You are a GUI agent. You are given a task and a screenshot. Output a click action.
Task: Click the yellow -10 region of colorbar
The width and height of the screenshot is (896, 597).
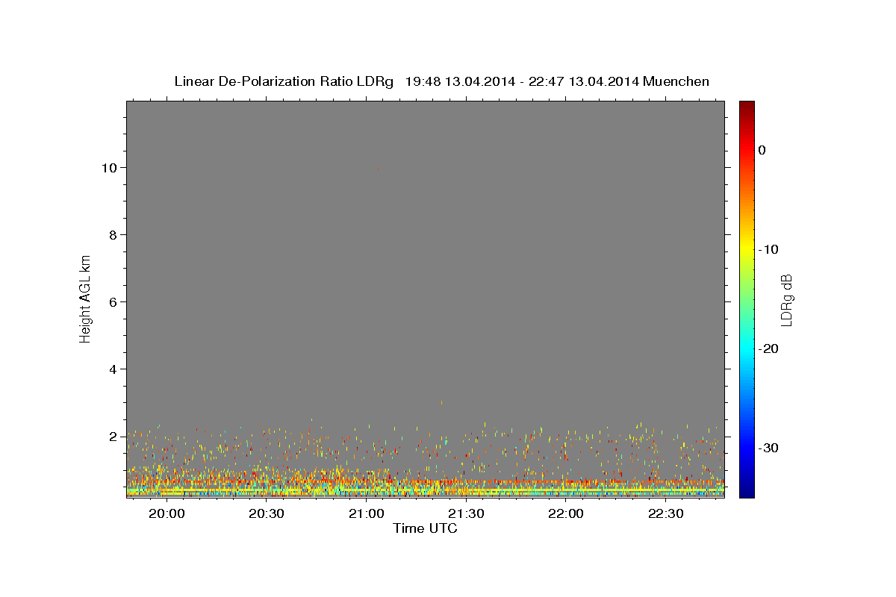(x=747, y=249)
